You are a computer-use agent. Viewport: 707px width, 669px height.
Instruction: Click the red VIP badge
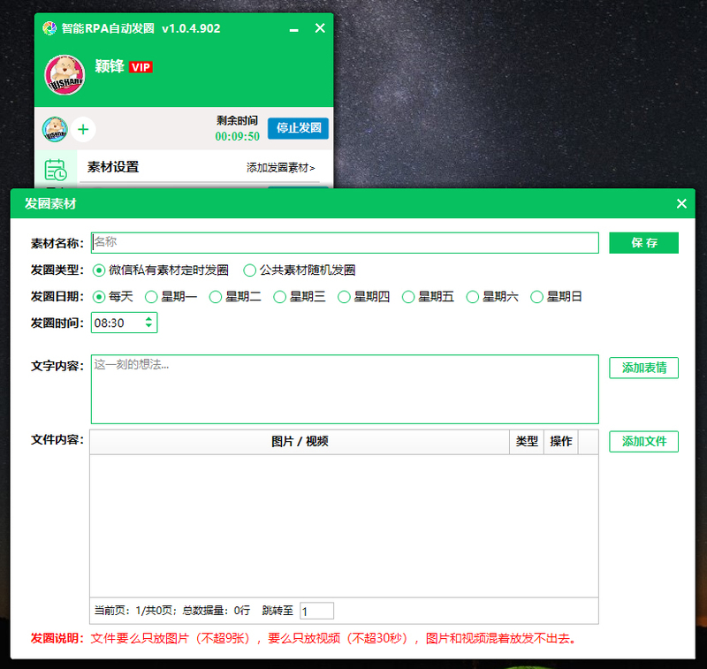[x=141, y=67]
